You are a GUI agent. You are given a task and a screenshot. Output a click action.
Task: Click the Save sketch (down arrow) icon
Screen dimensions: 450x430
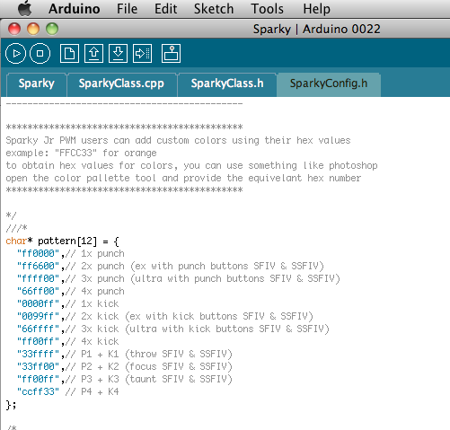coord(118,54)
